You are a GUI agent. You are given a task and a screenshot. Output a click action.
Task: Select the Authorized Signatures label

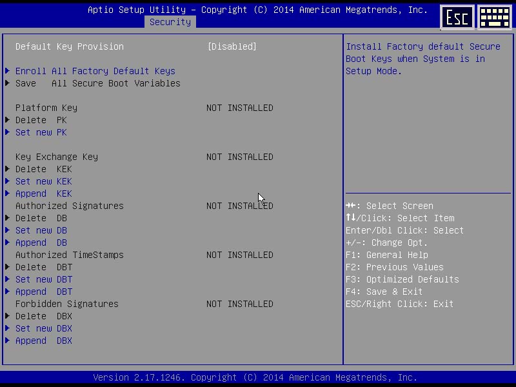[x=70, y=206]
